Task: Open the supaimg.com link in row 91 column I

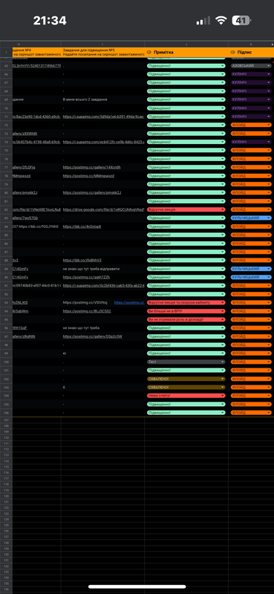Action: pos(103,286)
